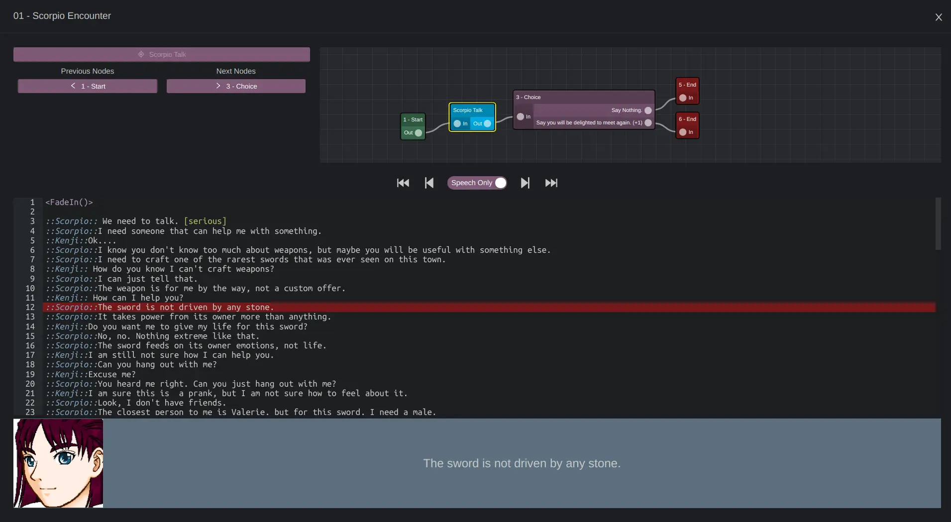
Task: Click the Scorpio Talk node Out port
Action: pos(487,124)
